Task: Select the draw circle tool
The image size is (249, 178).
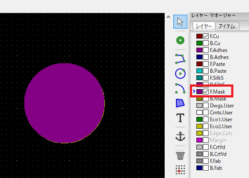Action: coord(180,74)
